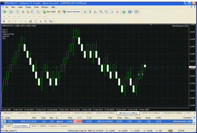Open the Charts menu
Viewport: 197px width, 133px height.
28,7
